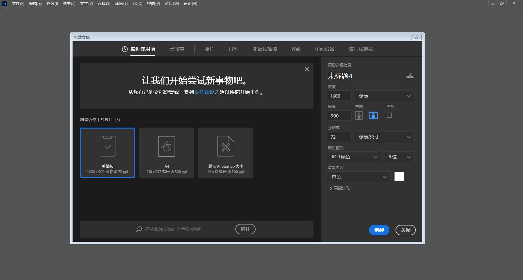Open the 滤镜(T) menu
523x280 pixels.
pyautogui.click(x=121, y=4)
